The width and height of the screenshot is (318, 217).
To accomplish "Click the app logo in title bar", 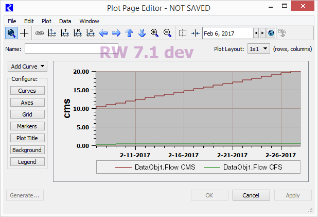I will 9,8.
